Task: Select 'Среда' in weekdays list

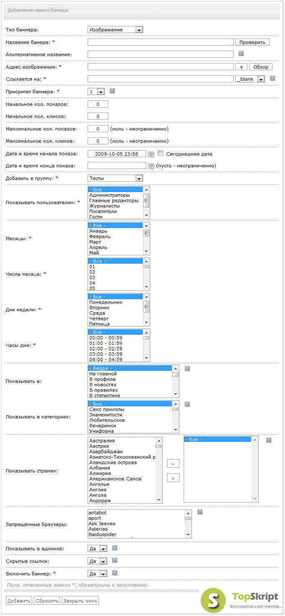Action: [x=116, y=313]
